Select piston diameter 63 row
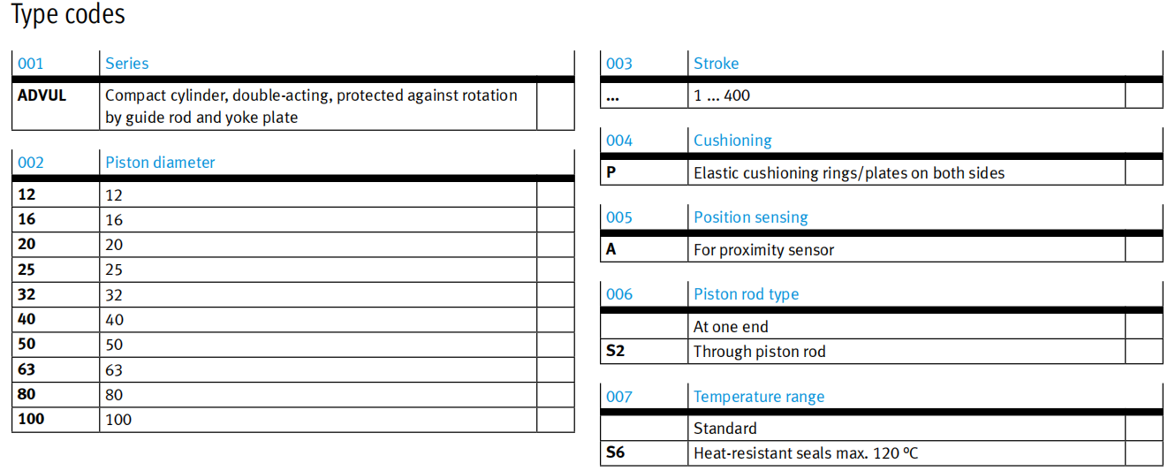 [x=292, y=369]
